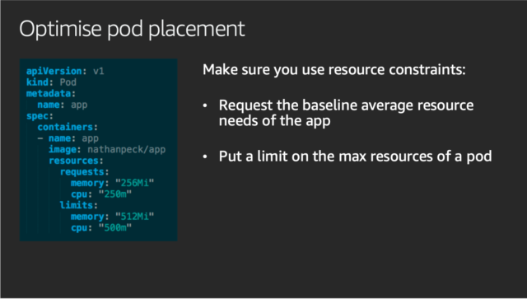Click the 'name: app' line under metadata
This screenshot has height=299, width=527.
tap(63, 105)
